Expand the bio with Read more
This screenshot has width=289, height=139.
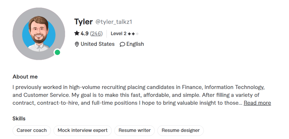pyautogui.click(x=257, y=103)
